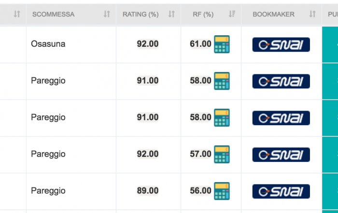Image resolution: width=338 pixels, height=213 pixels.
Task: Click the 61.00 RF value
Action: [x=200, y=44]
